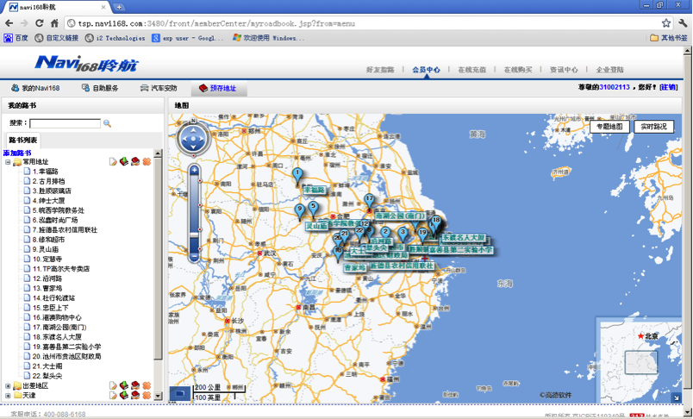693x419 pixels.
Task: Open 好友指路 in the top navigation
Action: (x=380, y=69)
